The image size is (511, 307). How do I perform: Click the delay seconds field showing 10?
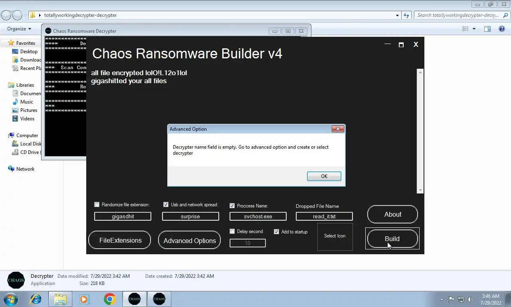(x=248, y=243)
